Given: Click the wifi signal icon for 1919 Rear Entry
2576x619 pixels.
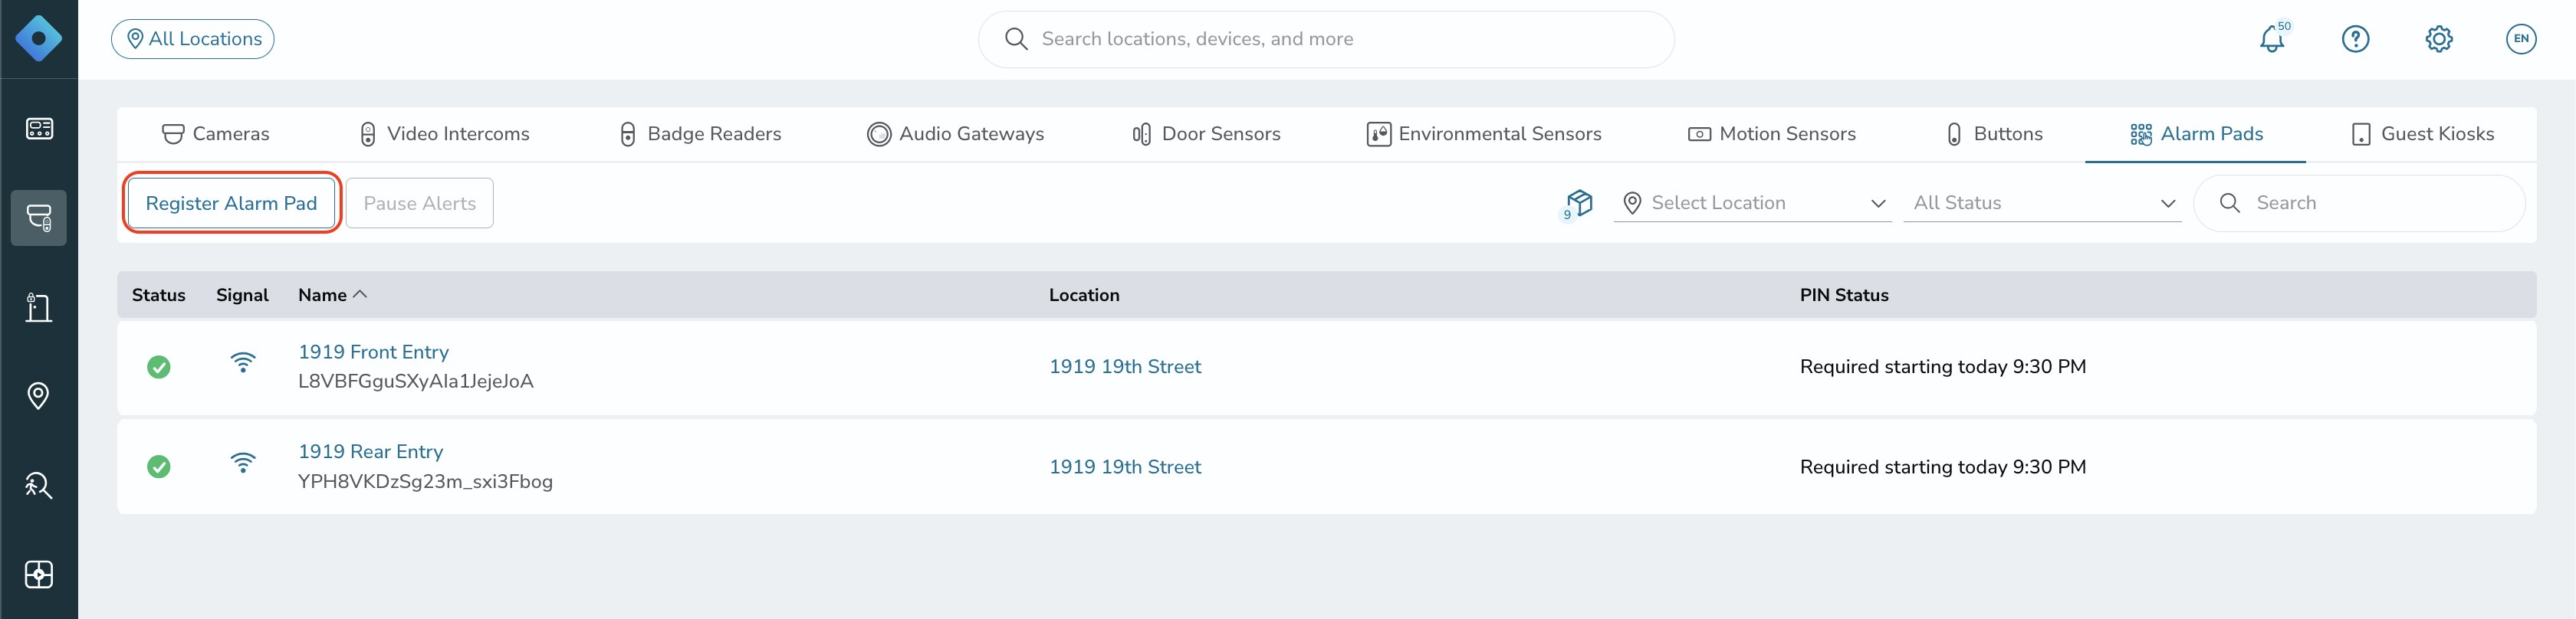Looking at the screenshot, I should click(x=243, y=462).
